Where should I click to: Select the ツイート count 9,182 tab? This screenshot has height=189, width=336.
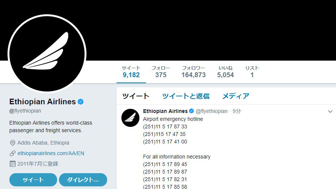[131, 72]
